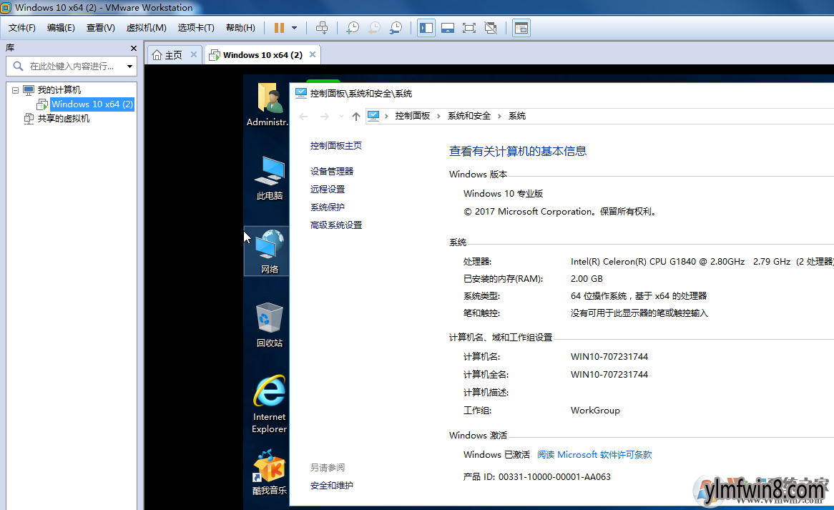The image size is (834, 510).
Task: Click the Send Ctrl+Alt+Del toolbar icon
Action: pos(322,28)
